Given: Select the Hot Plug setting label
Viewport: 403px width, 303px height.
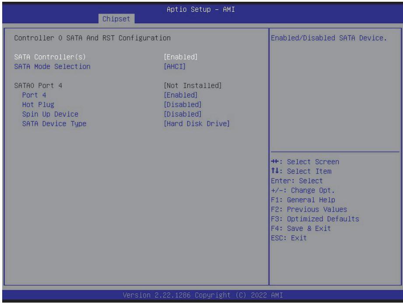Looking at the screenshot, I should [38, 104].
